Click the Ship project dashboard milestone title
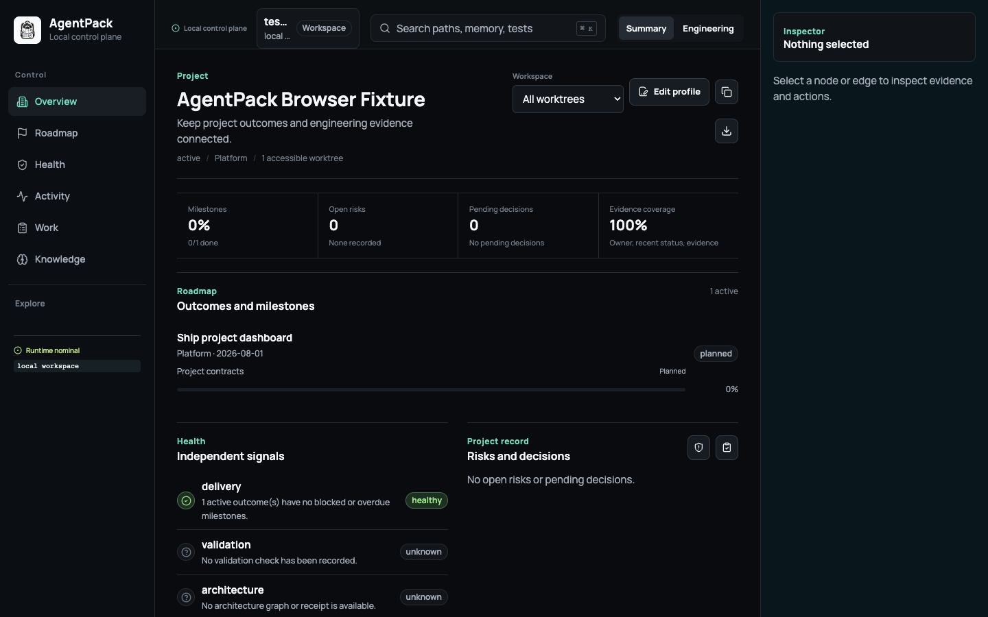The width and height of the screenshot is (988, 617). point(235,337)
